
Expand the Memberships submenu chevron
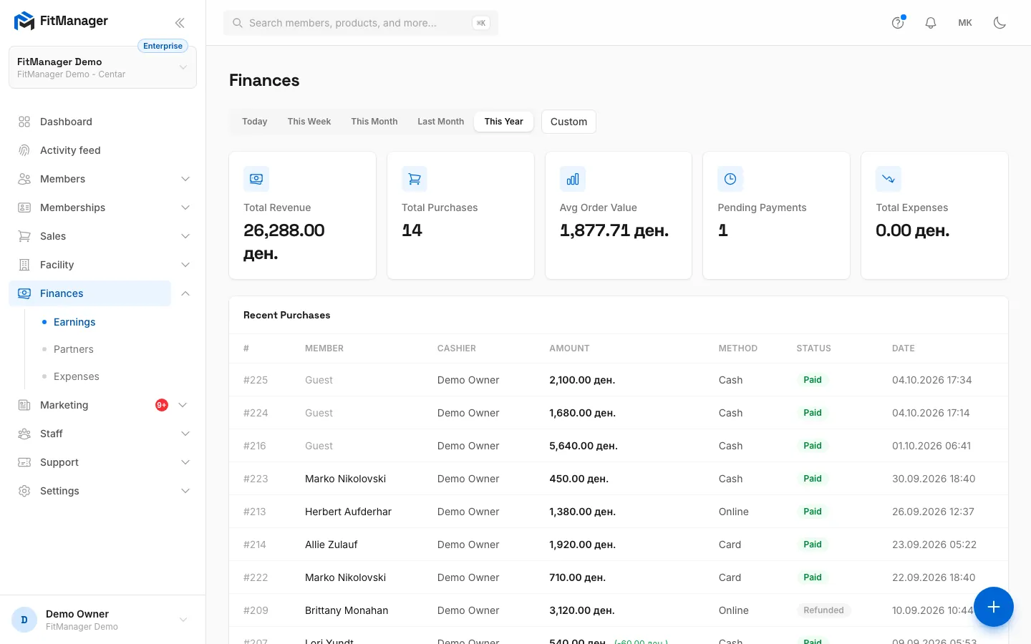pos(185,208)
